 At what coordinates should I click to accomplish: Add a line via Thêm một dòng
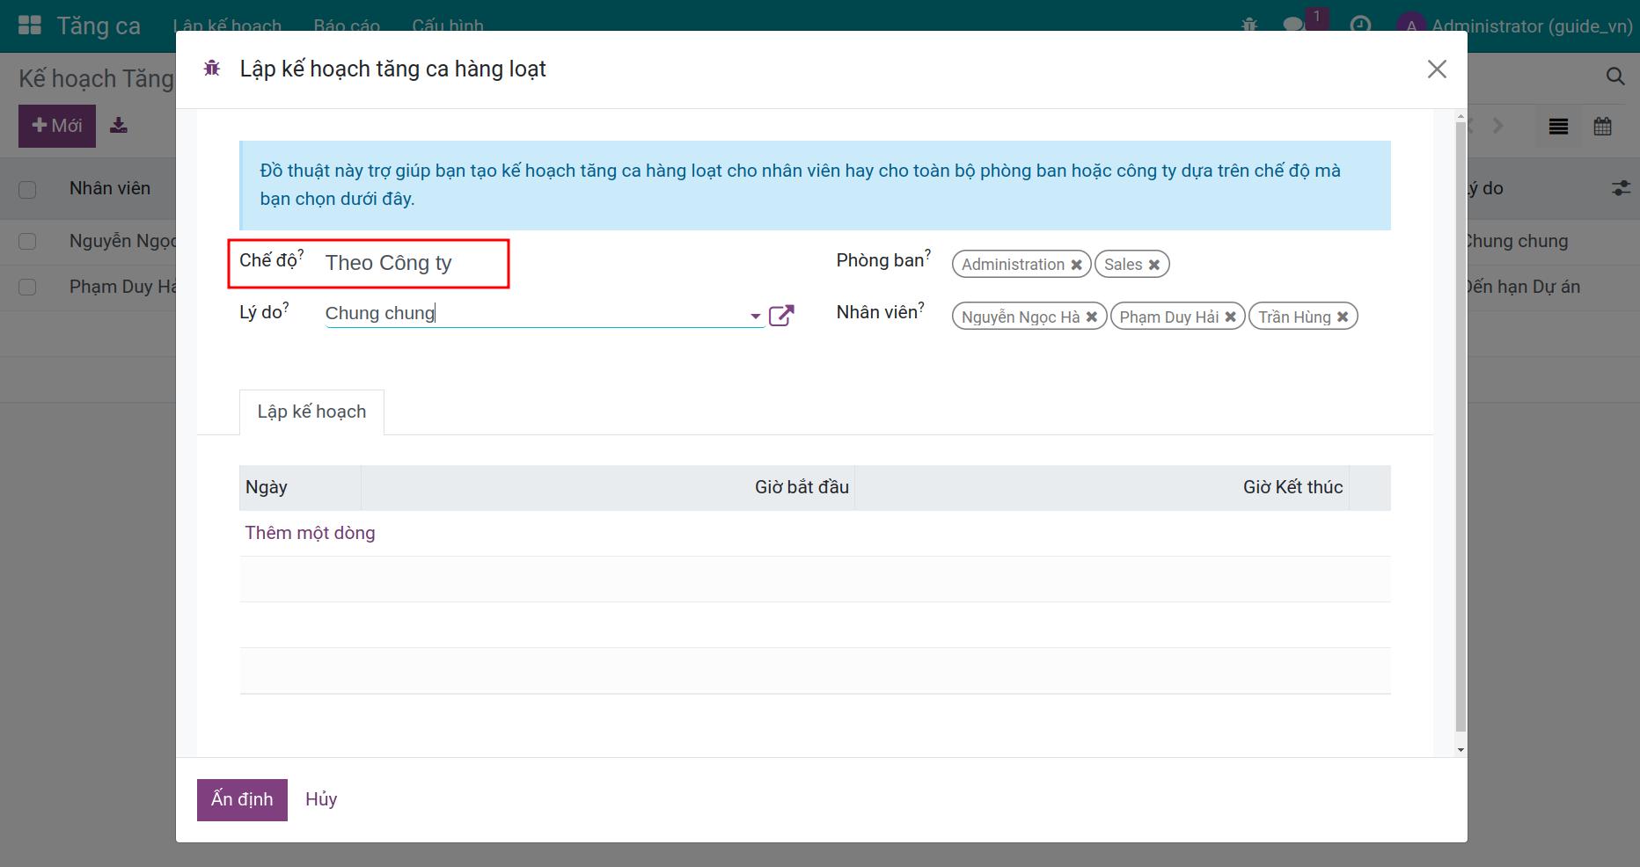(x=310, y=533)
